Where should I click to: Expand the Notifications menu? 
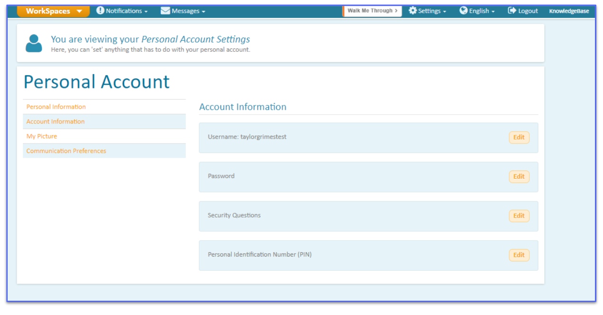(x=122, y=11)
